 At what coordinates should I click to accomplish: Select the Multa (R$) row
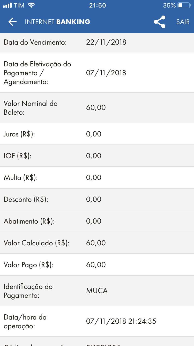pyautogui.click(x=97, y=177)
